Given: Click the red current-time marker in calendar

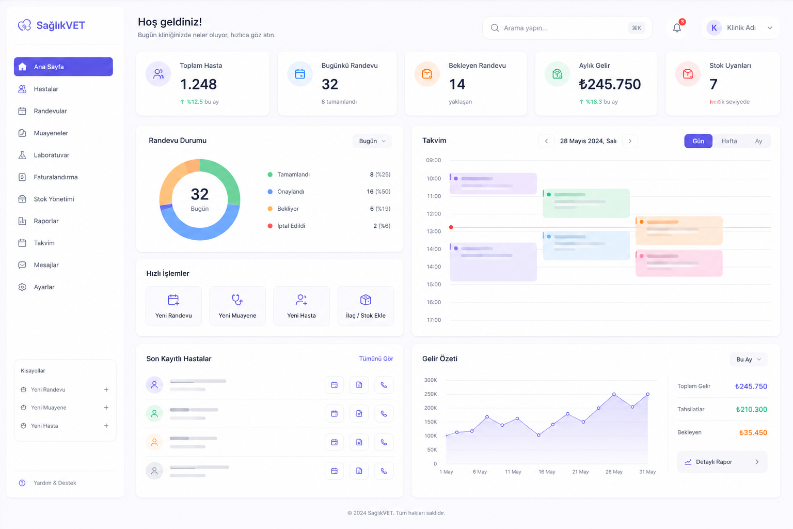Looking at the screenshot, I should [x=451, y=227].
